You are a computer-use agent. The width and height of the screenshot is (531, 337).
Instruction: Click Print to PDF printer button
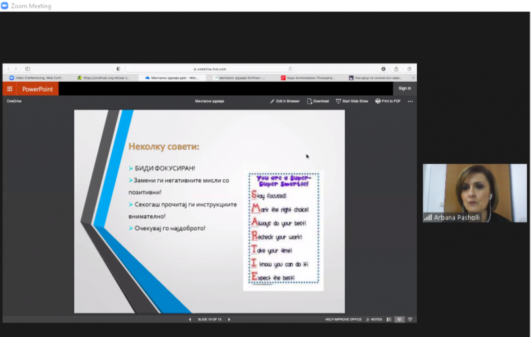[388, 101]
